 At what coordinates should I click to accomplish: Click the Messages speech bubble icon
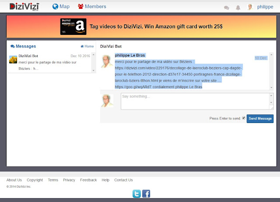[x=13, y=46]
